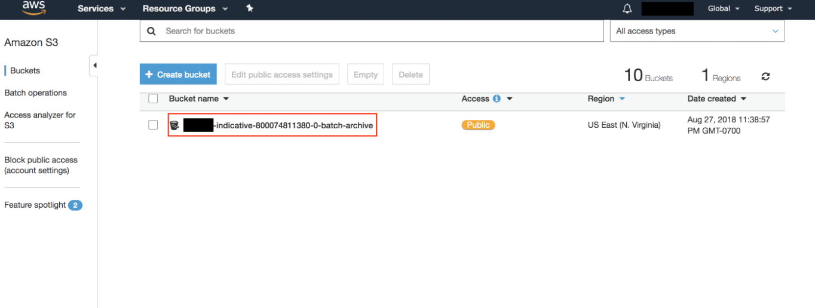Click the bucket icon beside batch-archive name
The width and height of the screenshot is (815, 308).
pyautogui.click(x=174, y=125)
